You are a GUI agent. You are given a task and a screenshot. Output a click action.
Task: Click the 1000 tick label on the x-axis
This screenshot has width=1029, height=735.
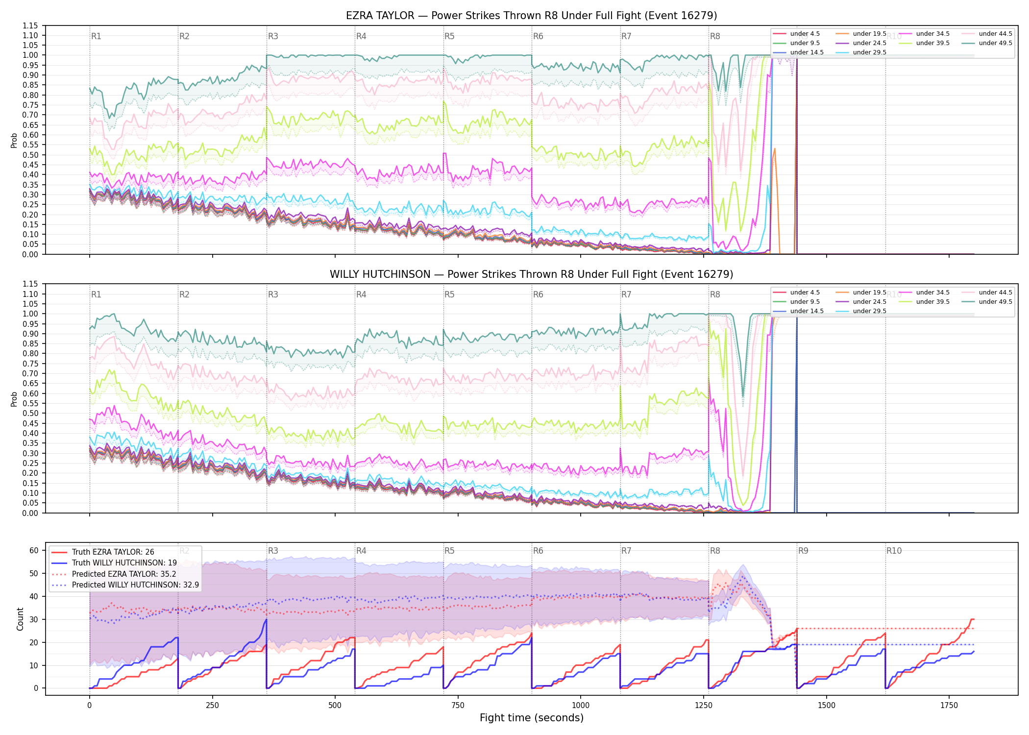point(581,706)
